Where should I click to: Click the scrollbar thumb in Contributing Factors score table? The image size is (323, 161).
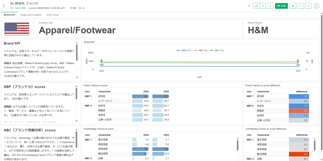pos(238,145)
